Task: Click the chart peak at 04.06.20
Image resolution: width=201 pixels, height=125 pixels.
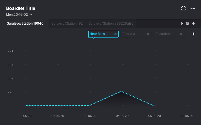Action: pos(121,91)
